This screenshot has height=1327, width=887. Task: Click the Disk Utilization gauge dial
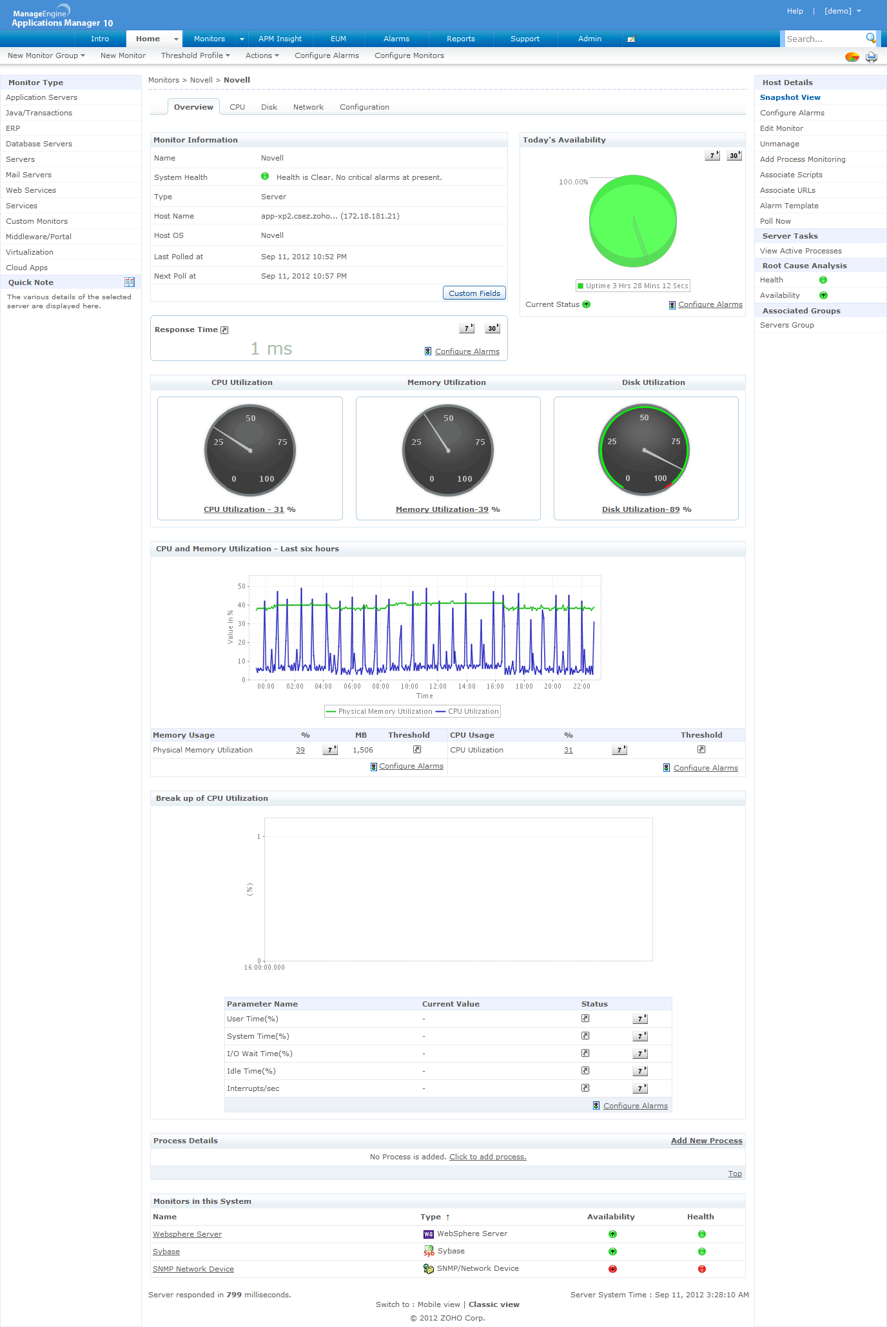644,449
